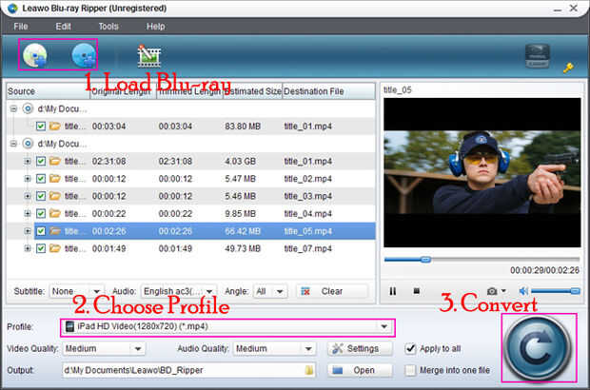Image resolution: width=590 pixels, height=390 pixels.
Task: Pause the preview playback
Action: click(392, 291)
